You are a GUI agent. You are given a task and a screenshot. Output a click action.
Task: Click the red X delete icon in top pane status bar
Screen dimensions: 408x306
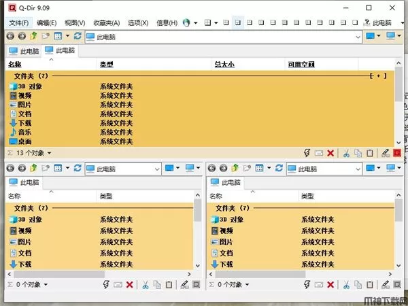(330, 153)
